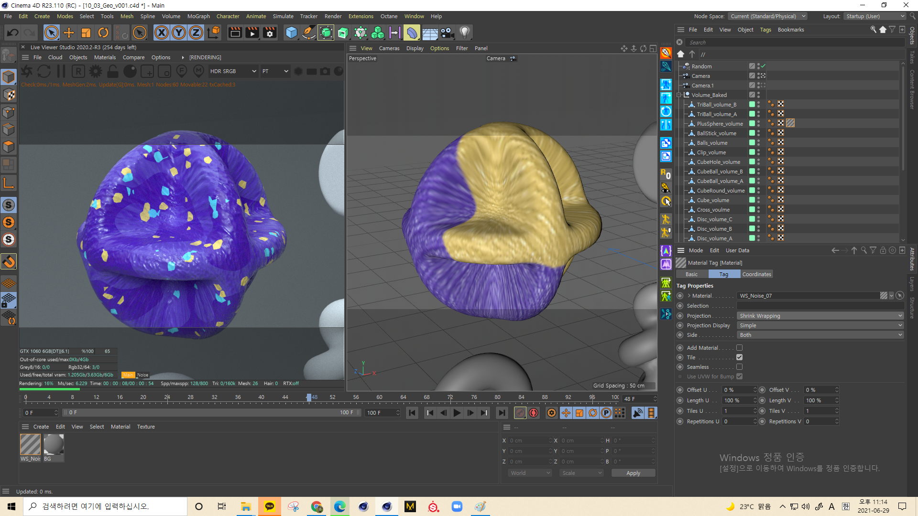
Task: Open the Node Space dropdown
Action: coord(768,16)
